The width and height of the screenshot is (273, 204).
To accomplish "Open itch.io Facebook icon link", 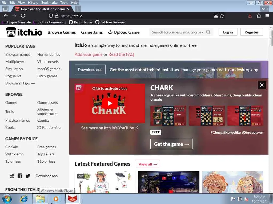I will 20,176.
